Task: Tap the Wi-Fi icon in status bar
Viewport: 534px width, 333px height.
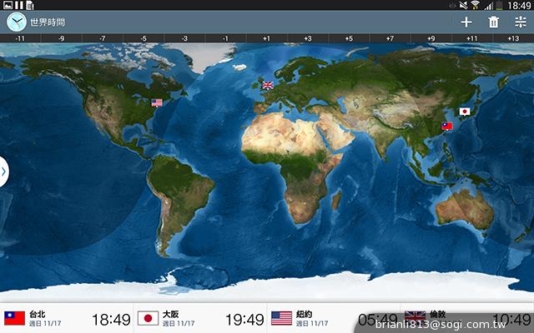Action: (x=475, y=5)
